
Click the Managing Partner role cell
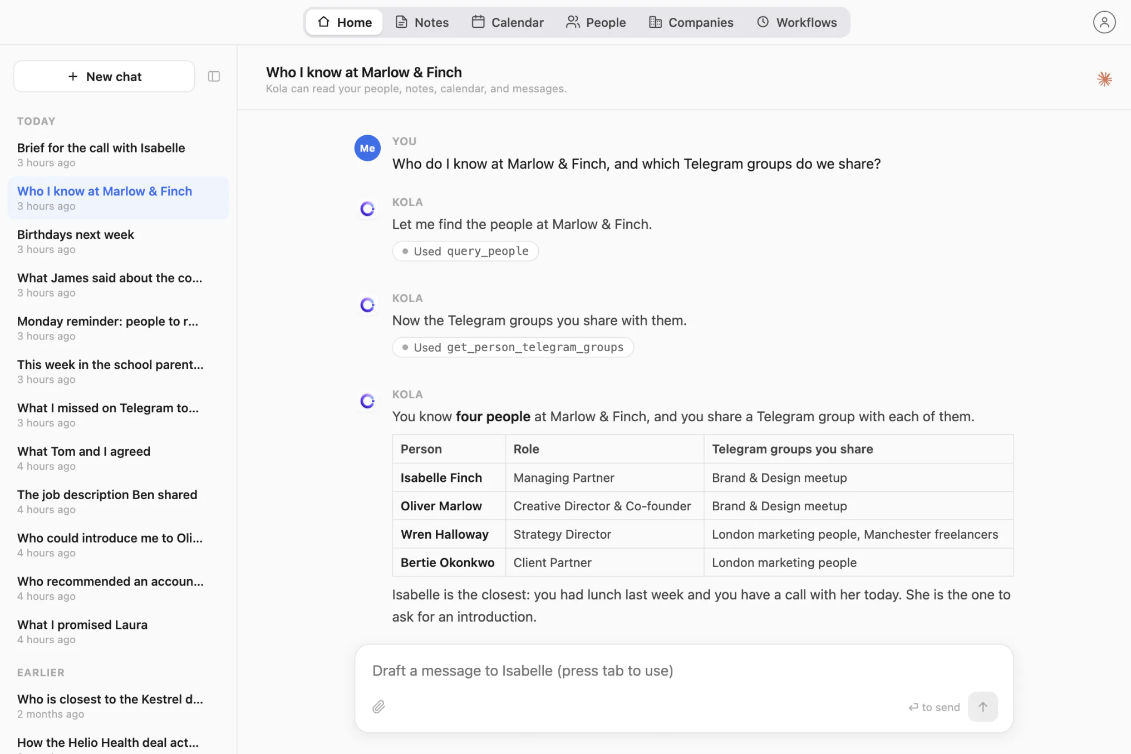point(604,477)
